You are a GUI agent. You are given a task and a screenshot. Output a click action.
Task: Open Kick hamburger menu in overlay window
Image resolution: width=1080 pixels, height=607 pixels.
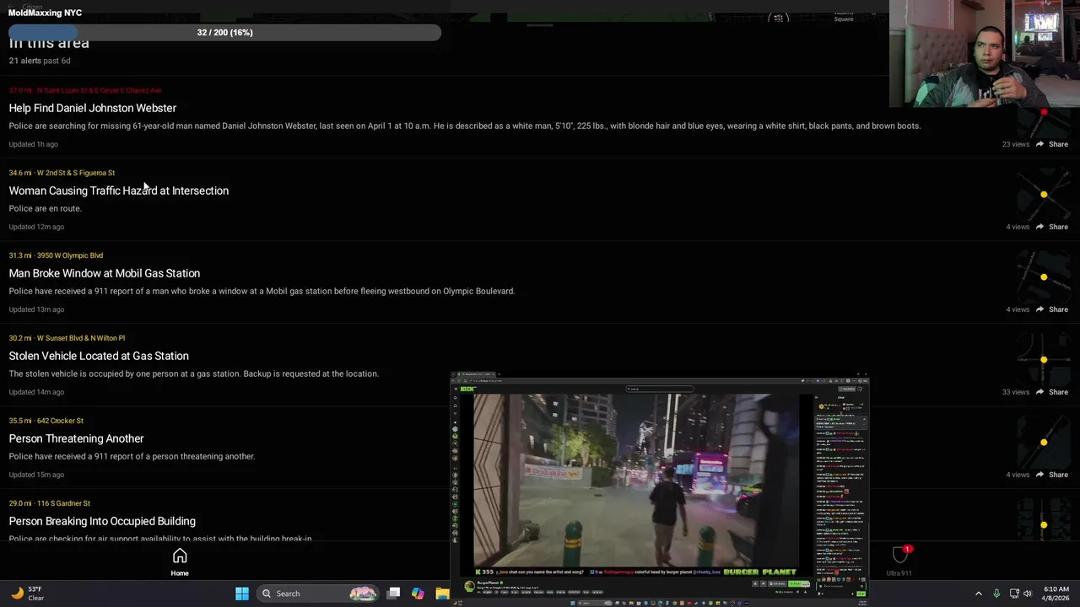[455, 389]
